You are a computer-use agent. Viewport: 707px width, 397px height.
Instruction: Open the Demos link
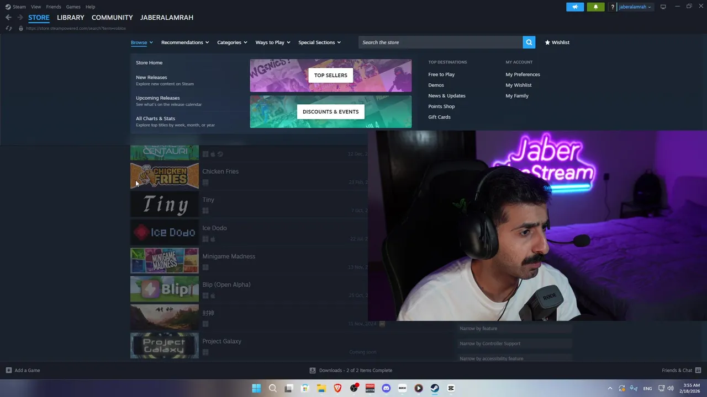click(x=436, y=85)
